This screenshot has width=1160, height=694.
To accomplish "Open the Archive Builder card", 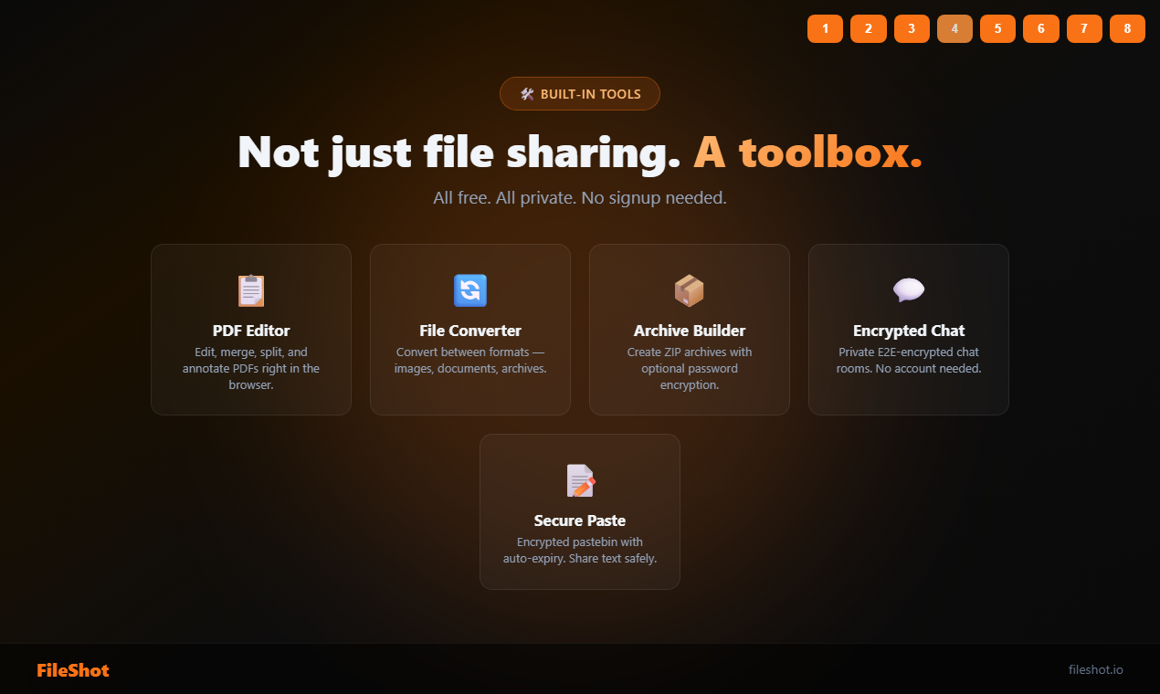I will tap(689, 329).
